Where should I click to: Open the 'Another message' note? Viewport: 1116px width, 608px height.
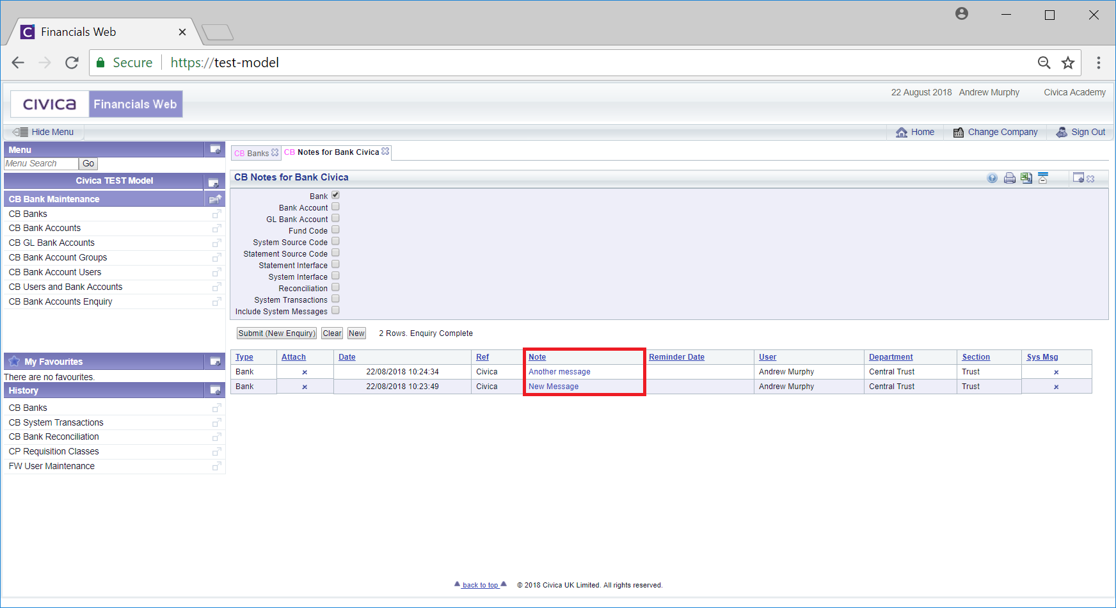tap(559, 372)
